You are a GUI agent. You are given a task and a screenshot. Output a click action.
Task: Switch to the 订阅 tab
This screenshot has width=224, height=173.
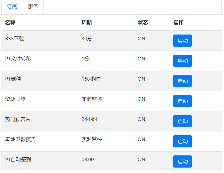pos(12,7)
